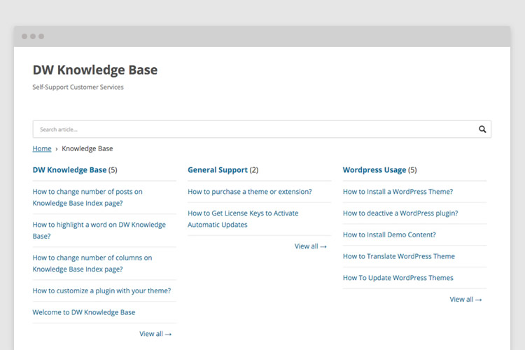View all under DW Knowledge Base category
Image resolution: width=525 pixels, height=350 pixels.
155,334
